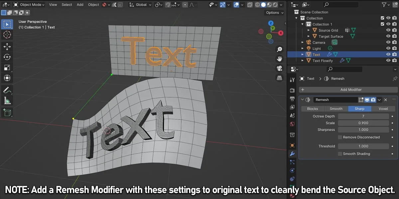Switch the Remesh mode to Voxel
399x199 pixels.
[x=384, y=108]
